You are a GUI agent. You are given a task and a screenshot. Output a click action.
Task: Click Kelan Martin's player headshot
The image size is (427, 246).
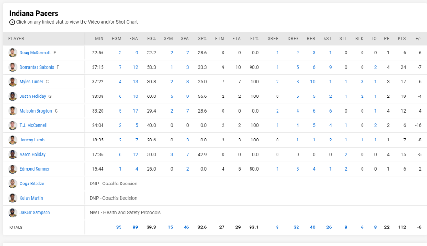click(12, 198)
